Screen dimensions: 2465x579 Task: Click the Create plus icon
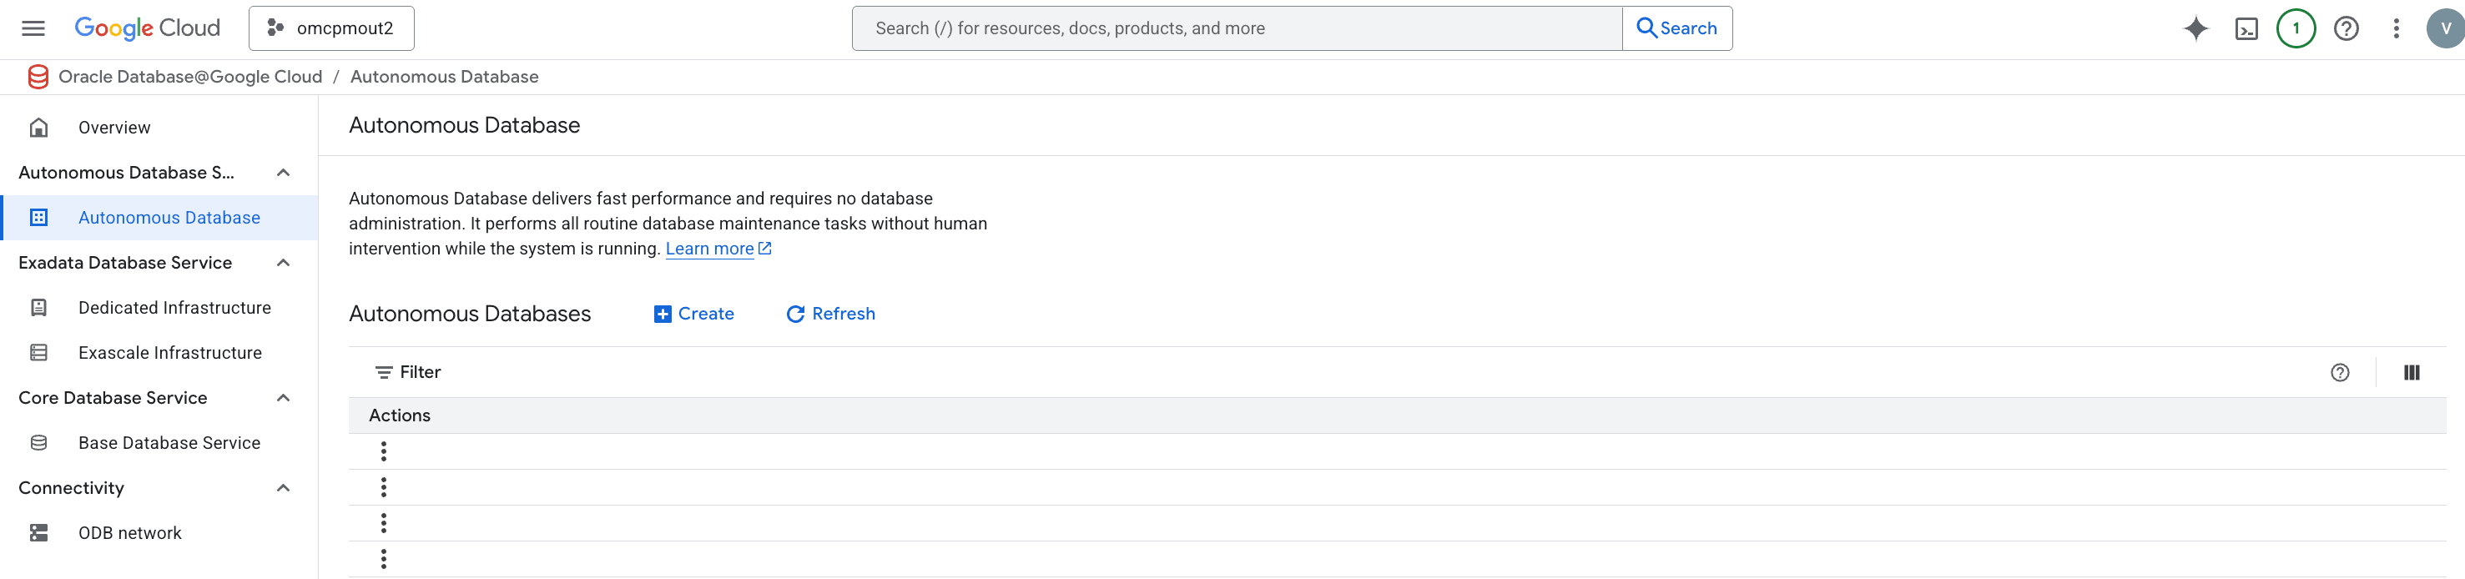point(663,314)
